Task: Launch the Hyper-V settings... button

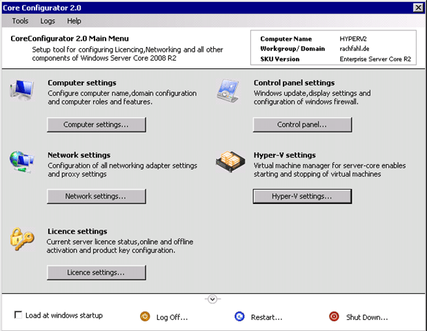Action: coord(302,197)
